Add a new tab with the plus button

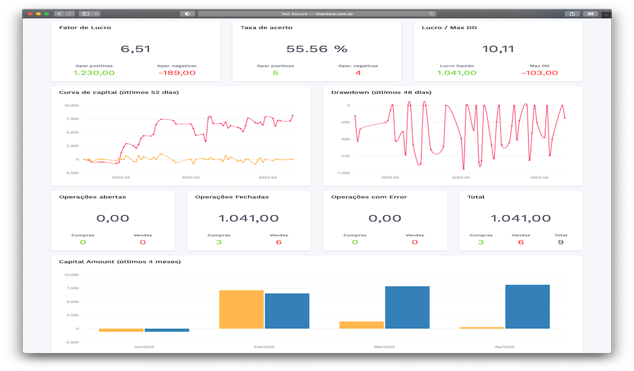coord(606,15)
